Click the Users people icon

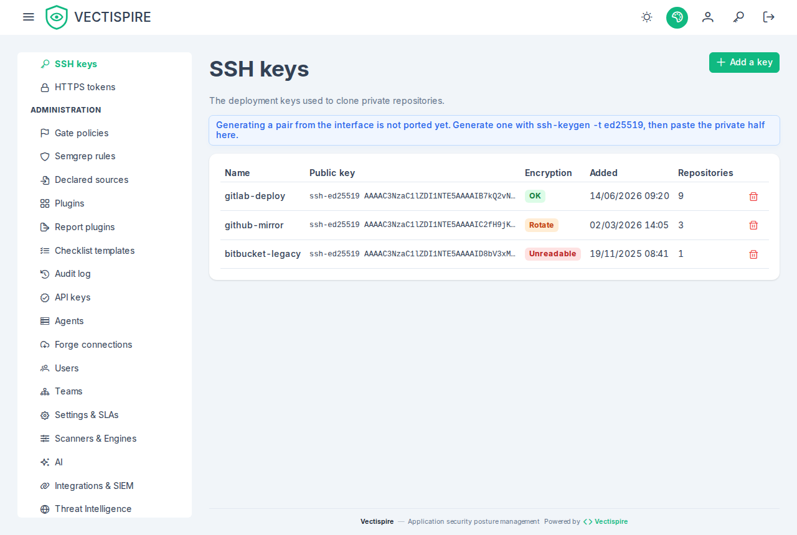coord(45,368)
